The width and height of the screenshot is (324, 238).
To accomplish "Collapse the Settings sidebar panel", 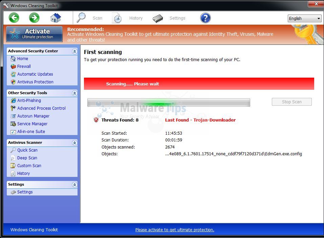I will point(74,185).
